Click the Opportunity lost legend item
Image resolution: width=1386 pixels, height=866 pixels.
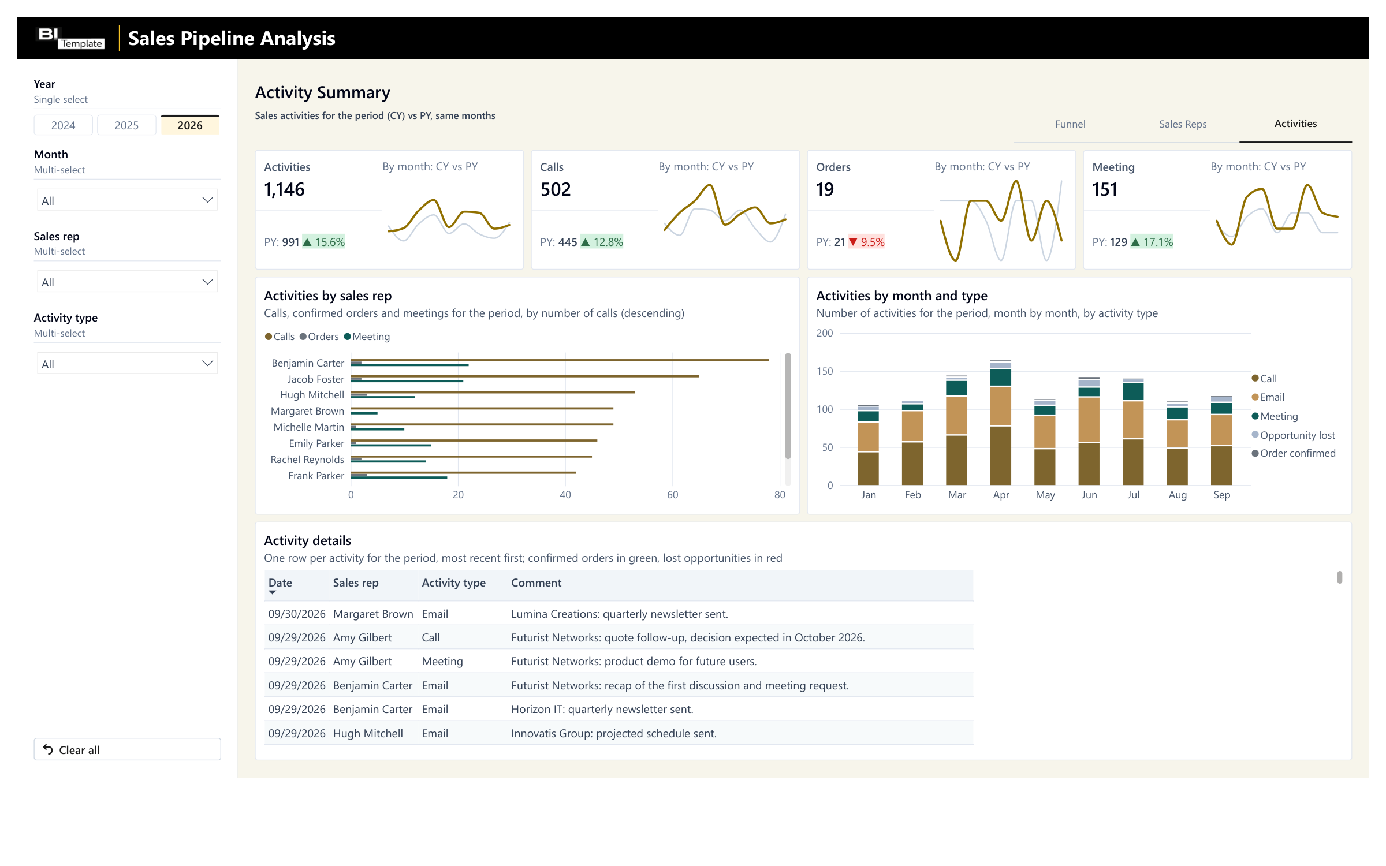click(1294, 435)
